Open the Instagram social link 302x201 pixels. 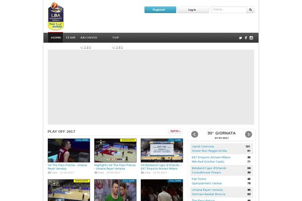point(251,38)
